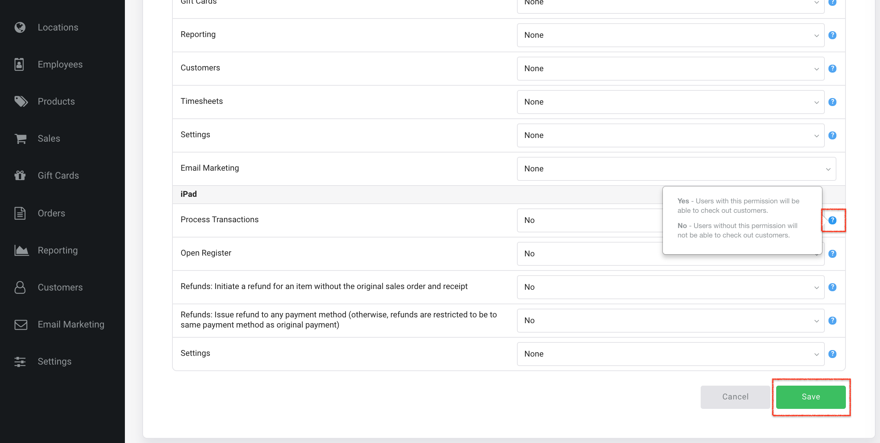Show help for Settings permission above Email Marketing
880x443 pixels.
832,135
